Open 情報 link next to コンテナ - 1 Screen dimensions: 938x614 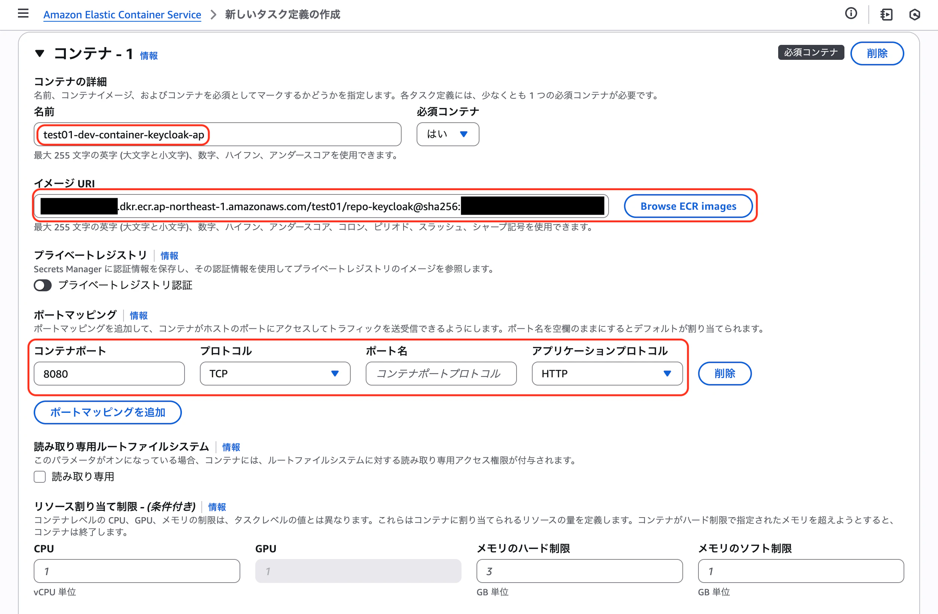click(x=149, y=56)
